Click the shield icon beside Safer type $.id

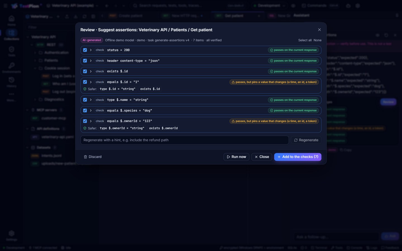point(85,89)
